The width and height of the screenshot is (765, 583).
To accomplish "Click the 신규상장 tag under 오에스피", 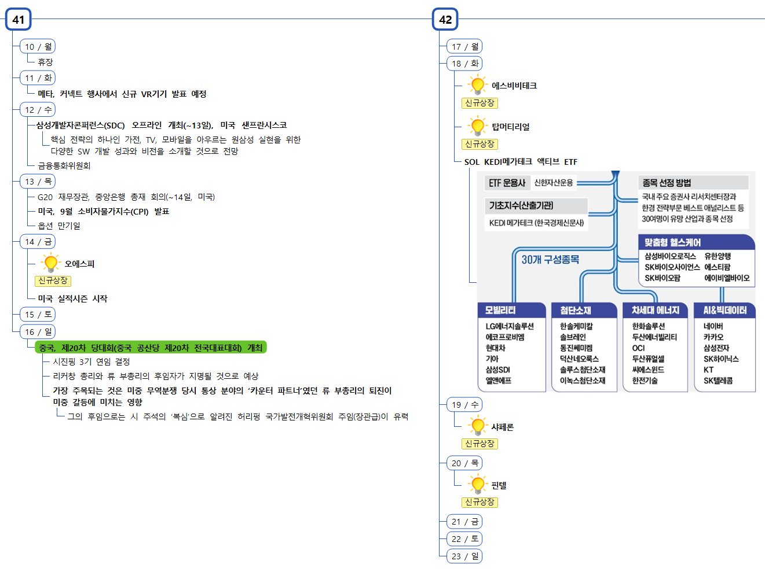I will 53,281.
